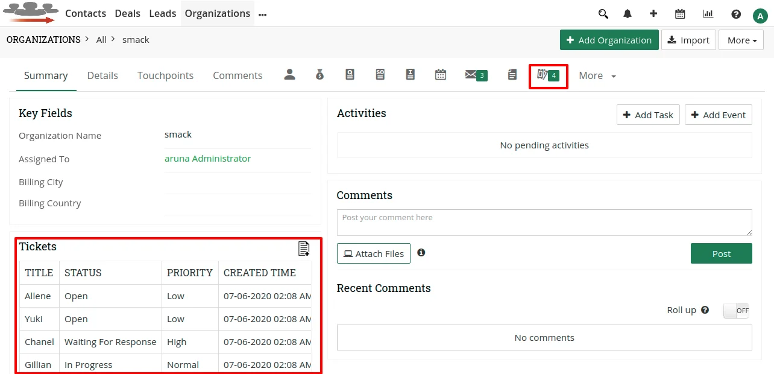Expand the ellipsis menu in the navigation bar
Screen dimensions: 774x374
(x=262, y=13)
